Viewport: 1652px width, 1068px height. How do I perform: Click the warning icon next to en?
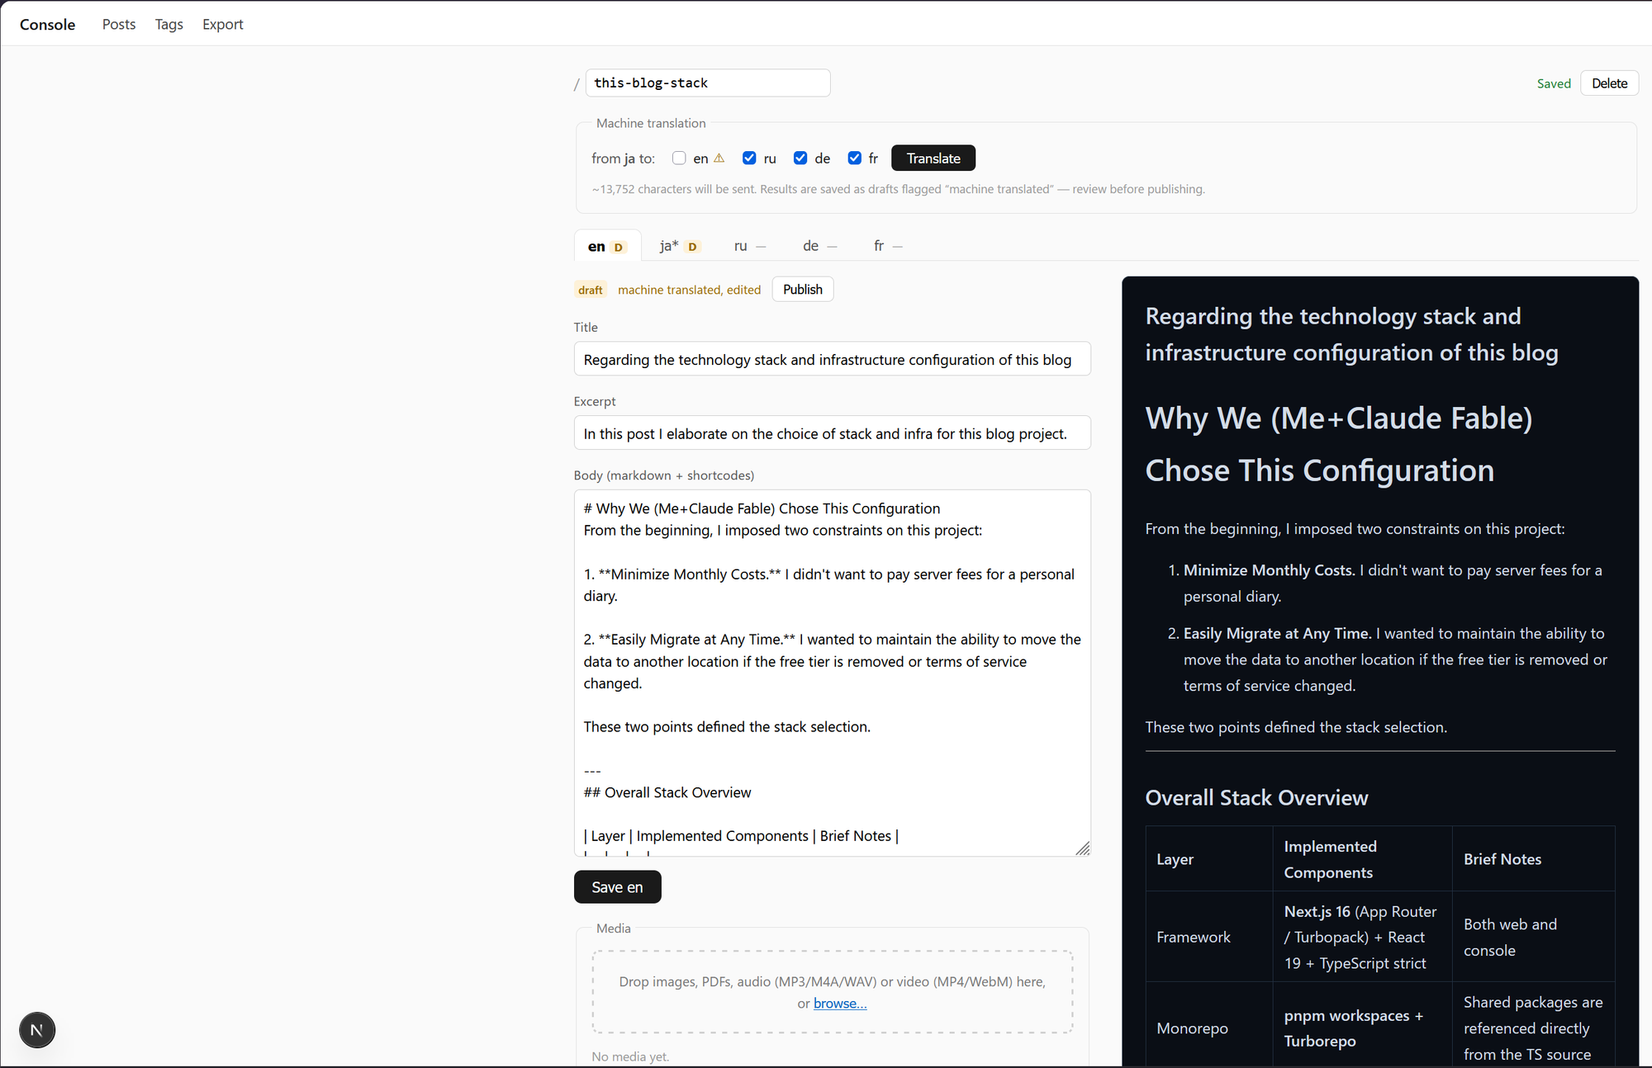pyautogui.click(x=719, y=158)
